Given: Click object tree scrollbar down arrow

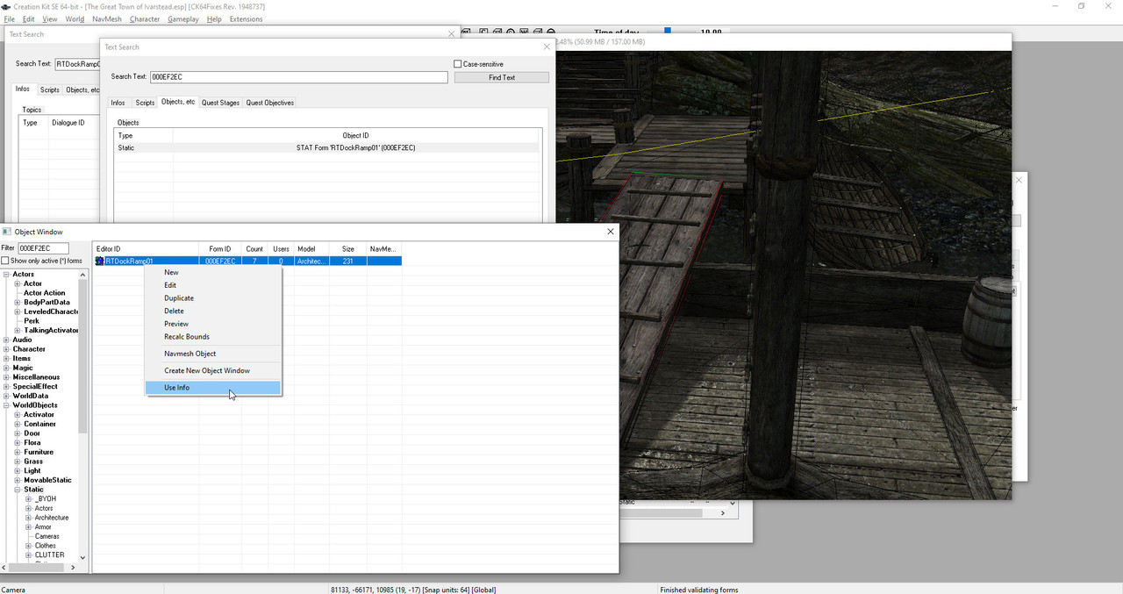Looking at the screenshot, I should pos(83,557).
